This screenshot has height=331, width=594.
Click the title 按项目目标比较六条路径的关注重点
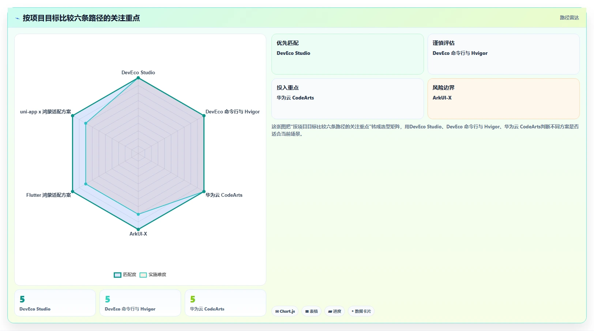coord(81,18)
